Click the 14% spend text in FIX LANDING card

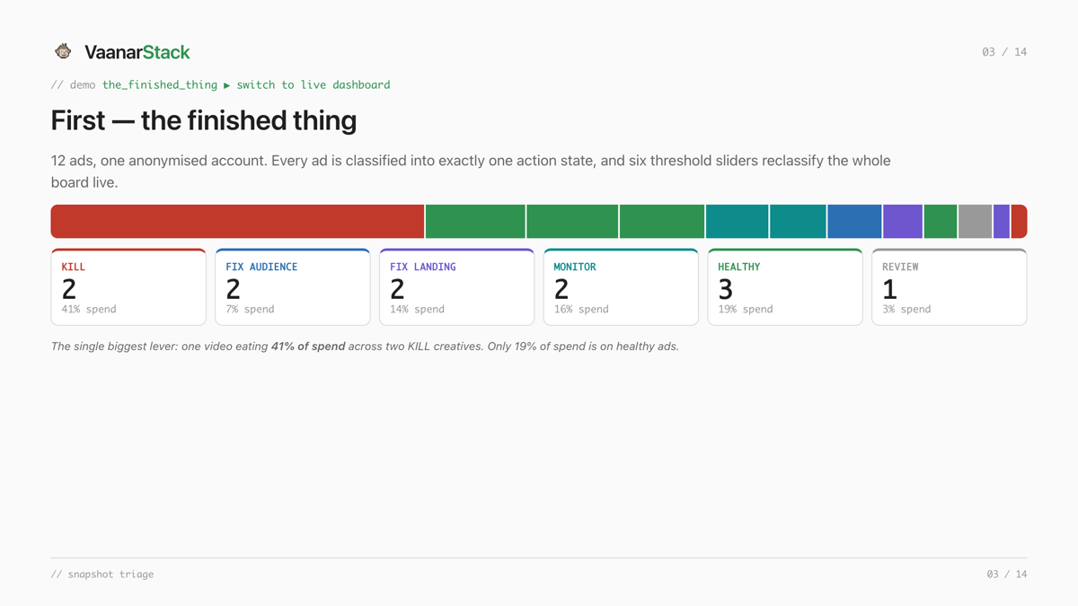417,309
